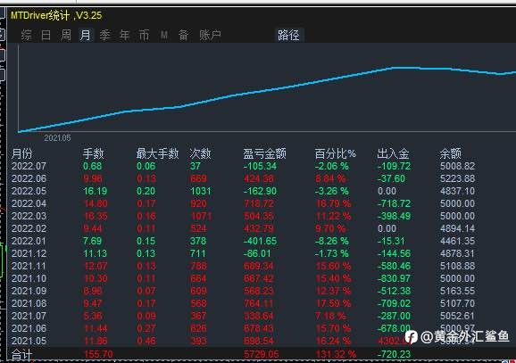This screenshot has width=516, height=363.
Task: Select the 日 daily statistics tab
Action: pos(46,35)
